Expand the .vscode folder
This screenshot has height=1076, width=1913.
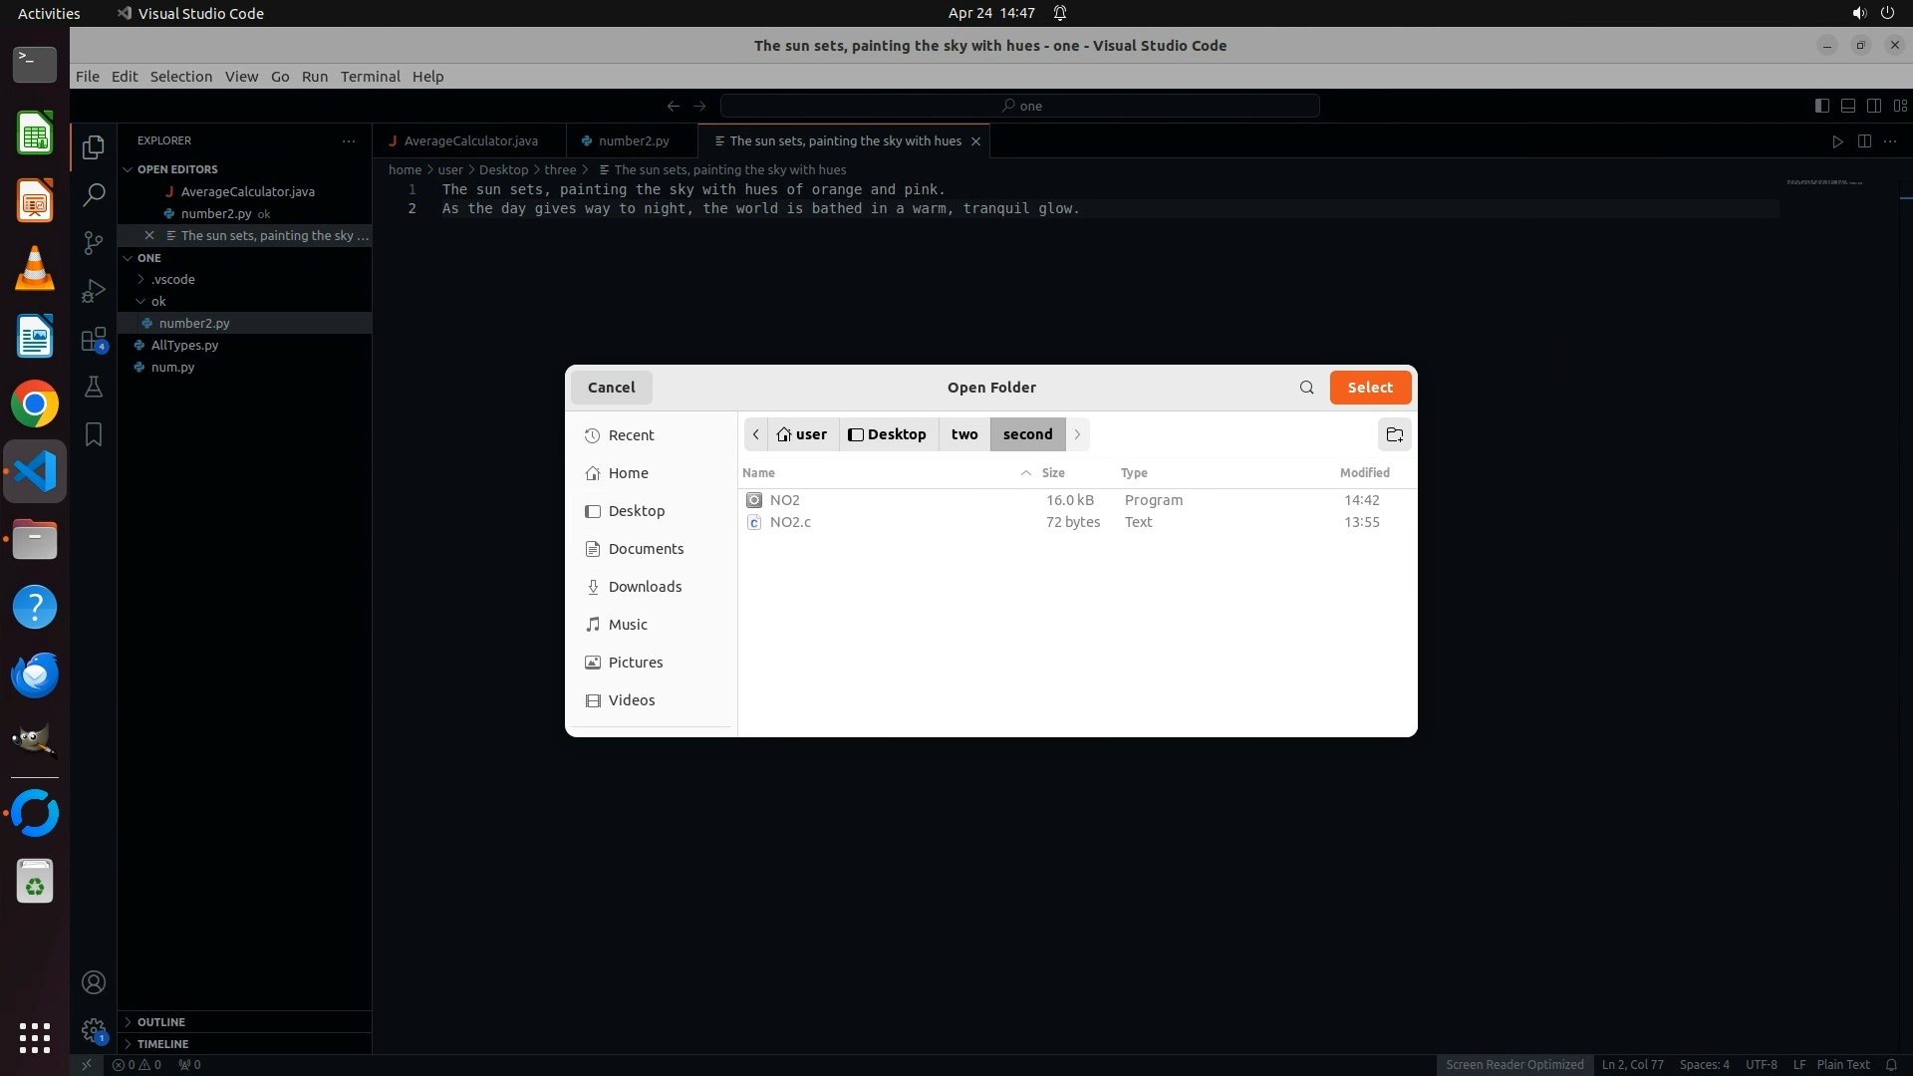(172, 279)
